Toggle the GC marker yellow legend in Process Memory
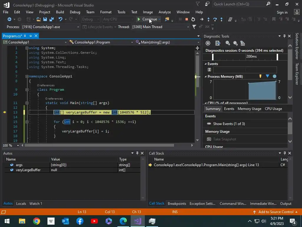This screenshot has width=302, height=227. pos(260,76)
